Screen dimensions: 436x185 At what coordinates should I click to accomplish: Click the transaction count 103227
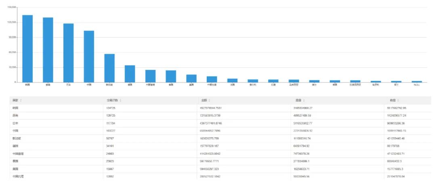111,130
